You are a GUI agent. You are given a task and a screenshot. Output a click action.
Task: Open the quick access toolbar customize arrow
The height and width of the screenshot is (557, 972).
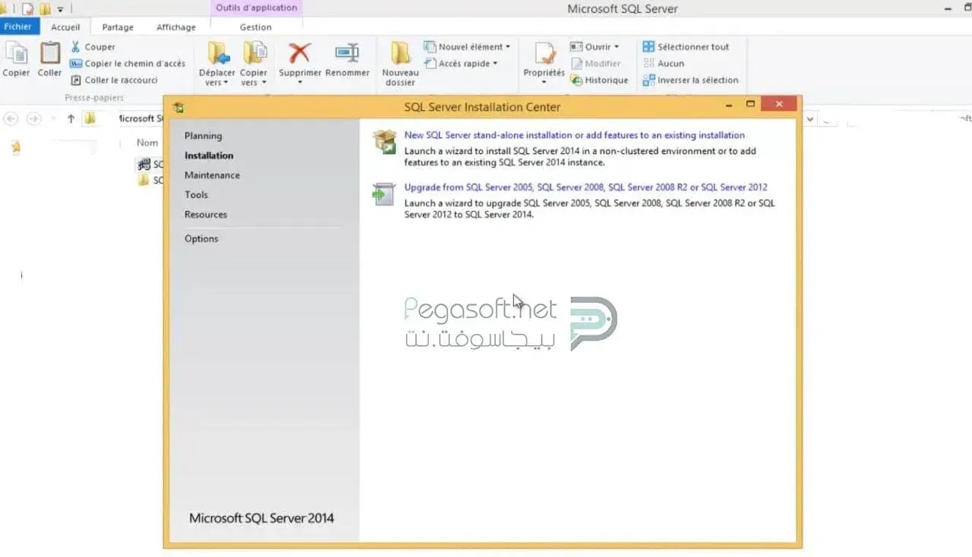pos(60,10)
